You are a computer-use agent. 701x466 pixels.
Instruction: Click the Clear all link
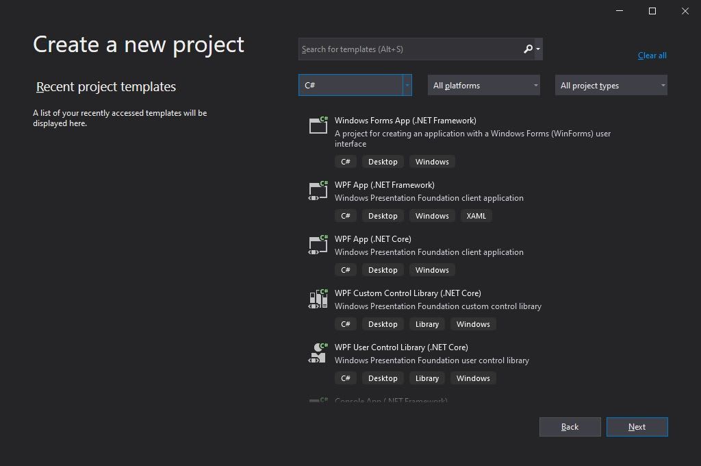[x=652, y=56]
